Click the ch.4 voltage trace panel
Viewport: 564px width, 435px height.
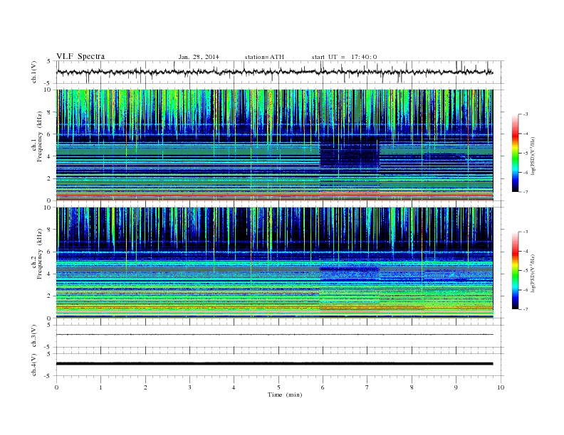280,365
